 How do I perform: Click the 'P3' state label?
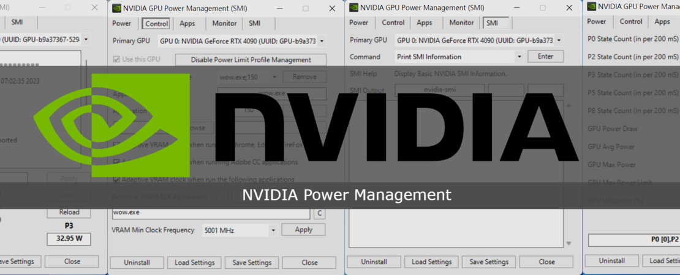click(69, 226)
